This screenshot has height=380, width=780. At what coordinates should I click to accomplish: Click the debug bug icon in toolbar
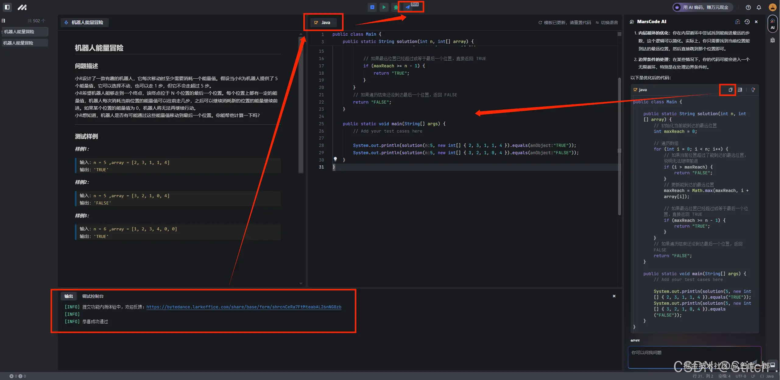396,7
